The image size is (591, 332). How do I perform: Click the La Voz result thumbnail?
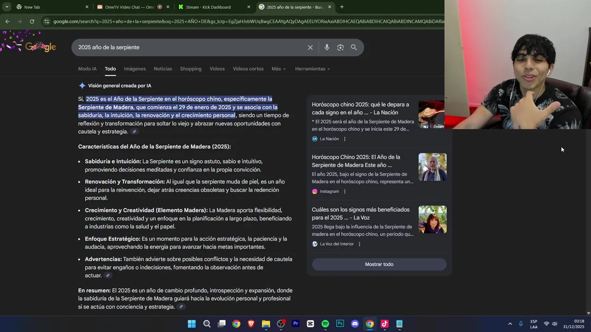point(433,219)
